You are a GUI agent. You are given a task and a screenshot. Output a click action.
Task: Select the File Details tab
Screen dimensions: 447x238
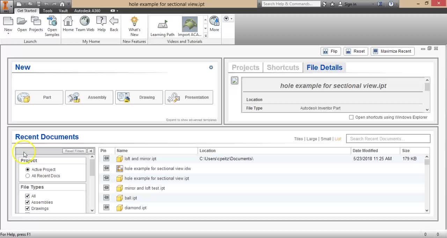324,67
